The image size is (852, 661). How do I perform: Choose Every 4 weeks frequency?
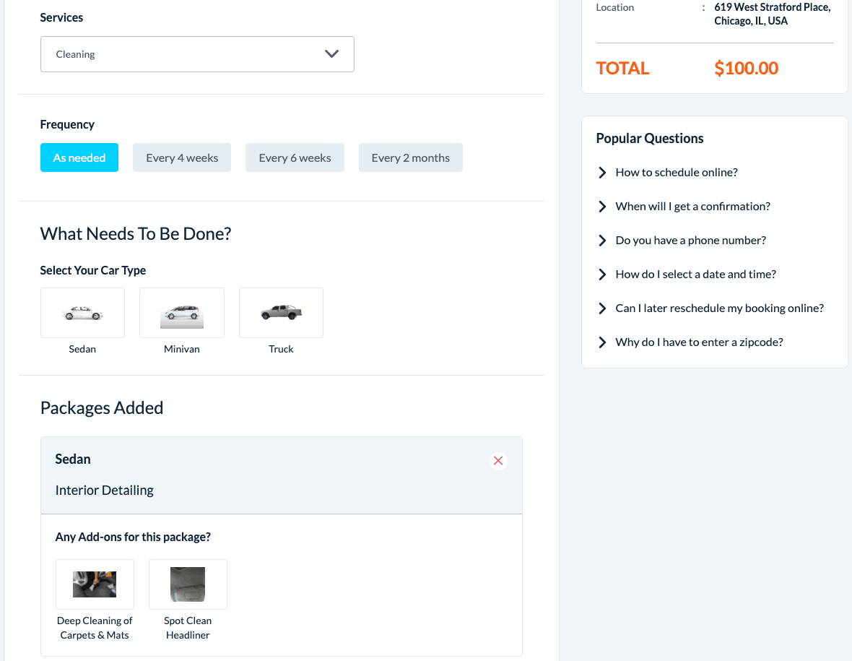[182, 157]
